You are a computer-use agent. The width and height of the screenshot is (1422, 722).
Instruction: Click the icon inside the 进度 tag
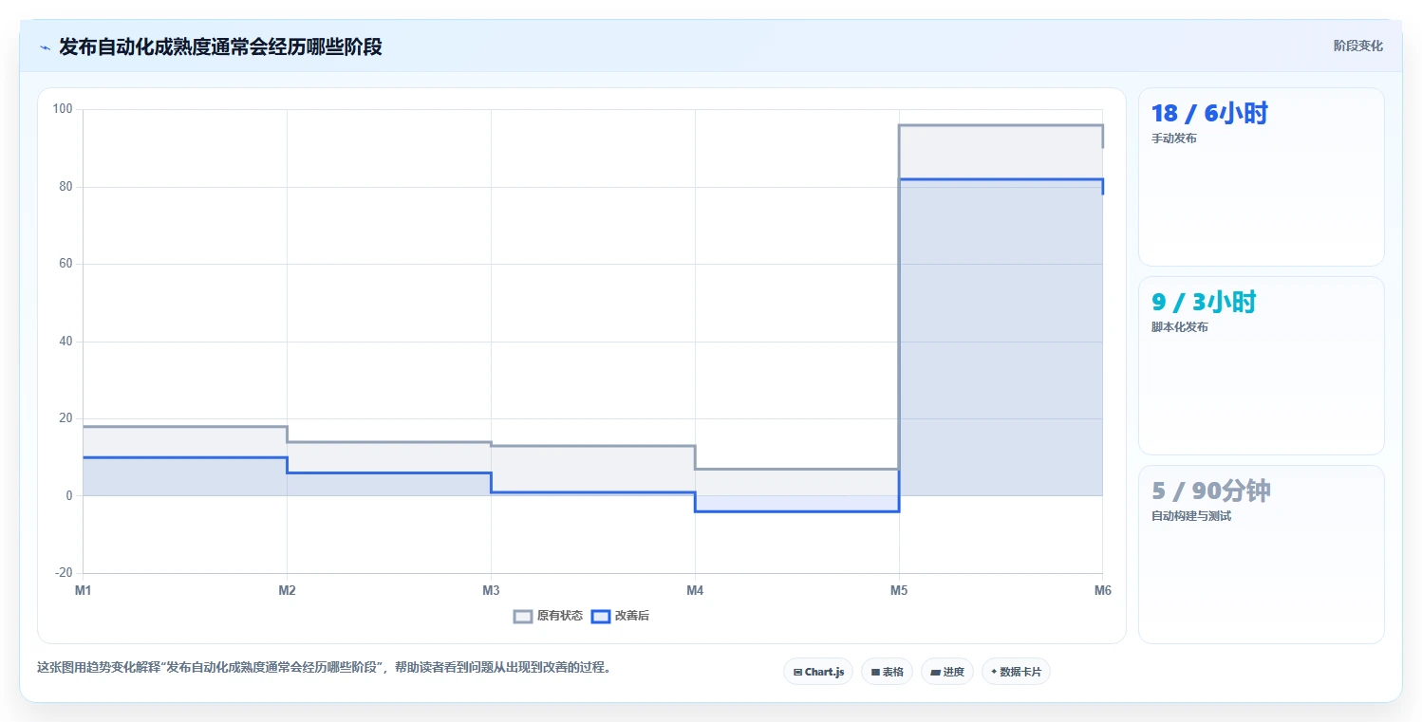coord(935,672)
